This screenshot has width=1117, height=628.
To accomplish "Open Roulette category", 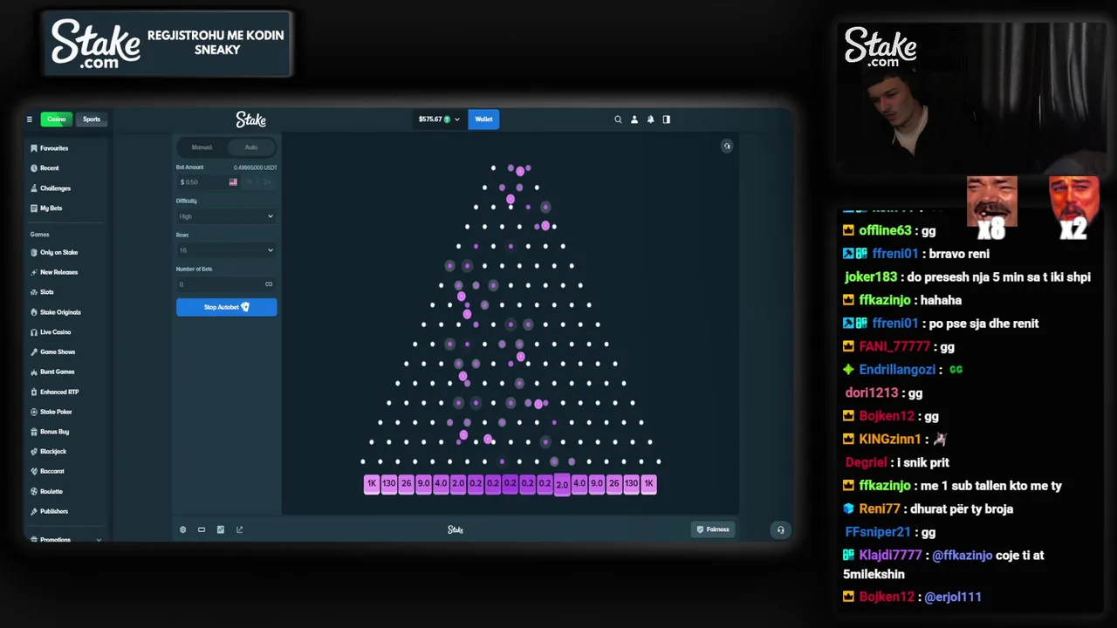I will pyautogui.click(x=51, y=491).
